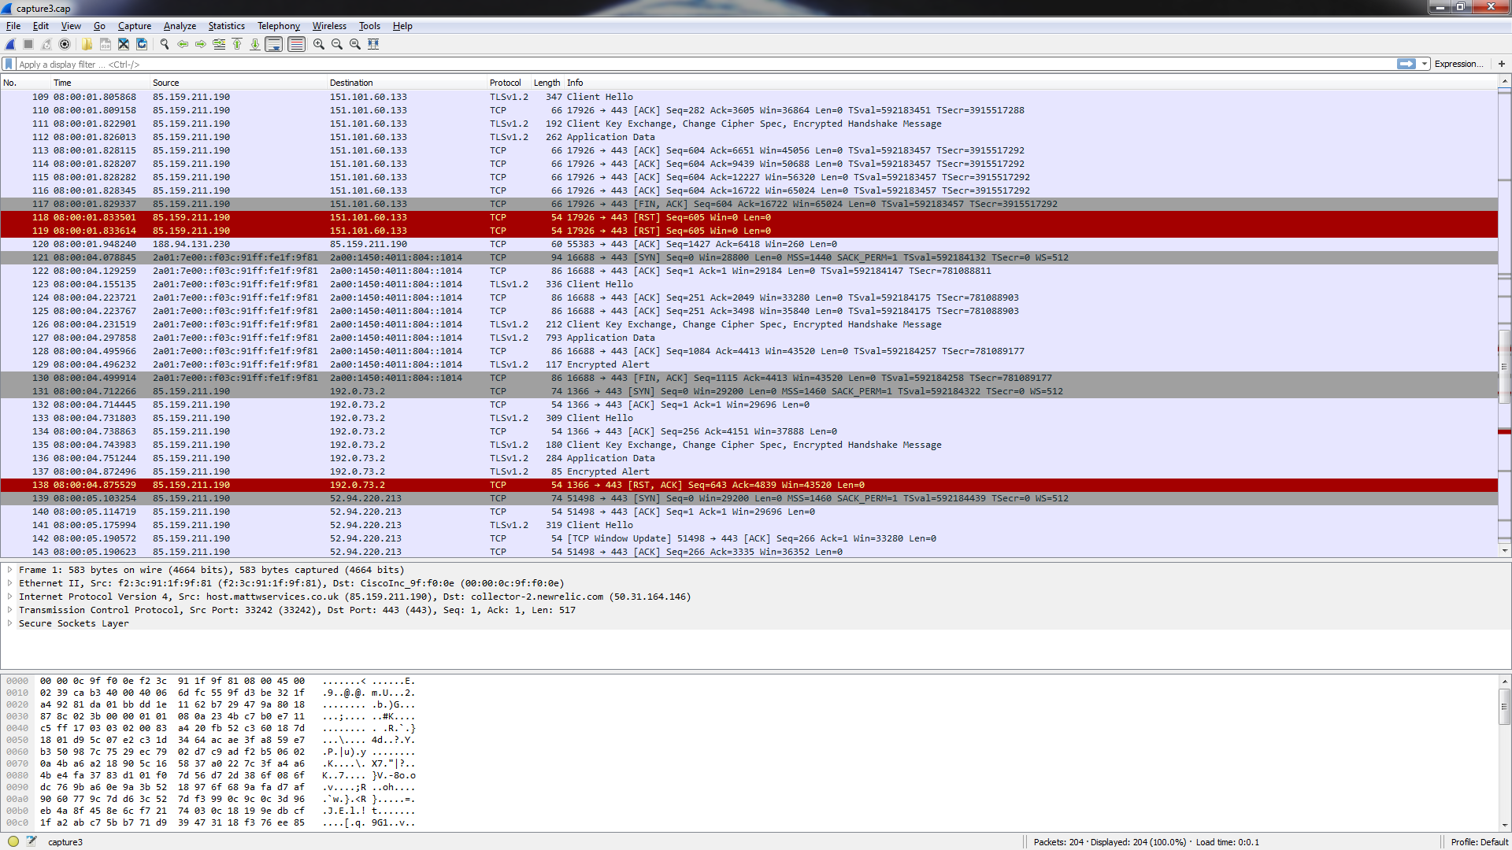Start capturing packets with the shark fin icon
This screenshot has height=850, width=1512.
point(10,44)
